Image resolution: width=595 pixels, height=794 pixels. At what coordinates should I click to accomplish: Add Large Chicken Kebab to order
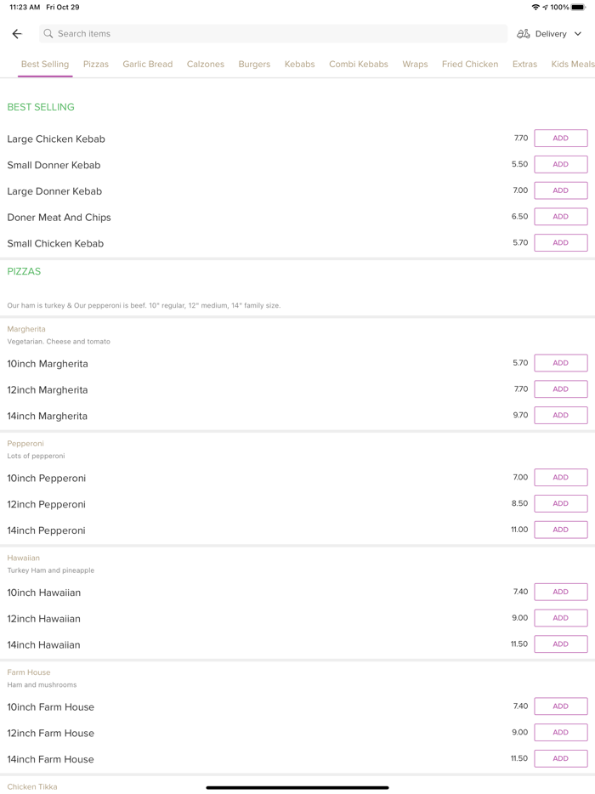(x=560, y=139)
